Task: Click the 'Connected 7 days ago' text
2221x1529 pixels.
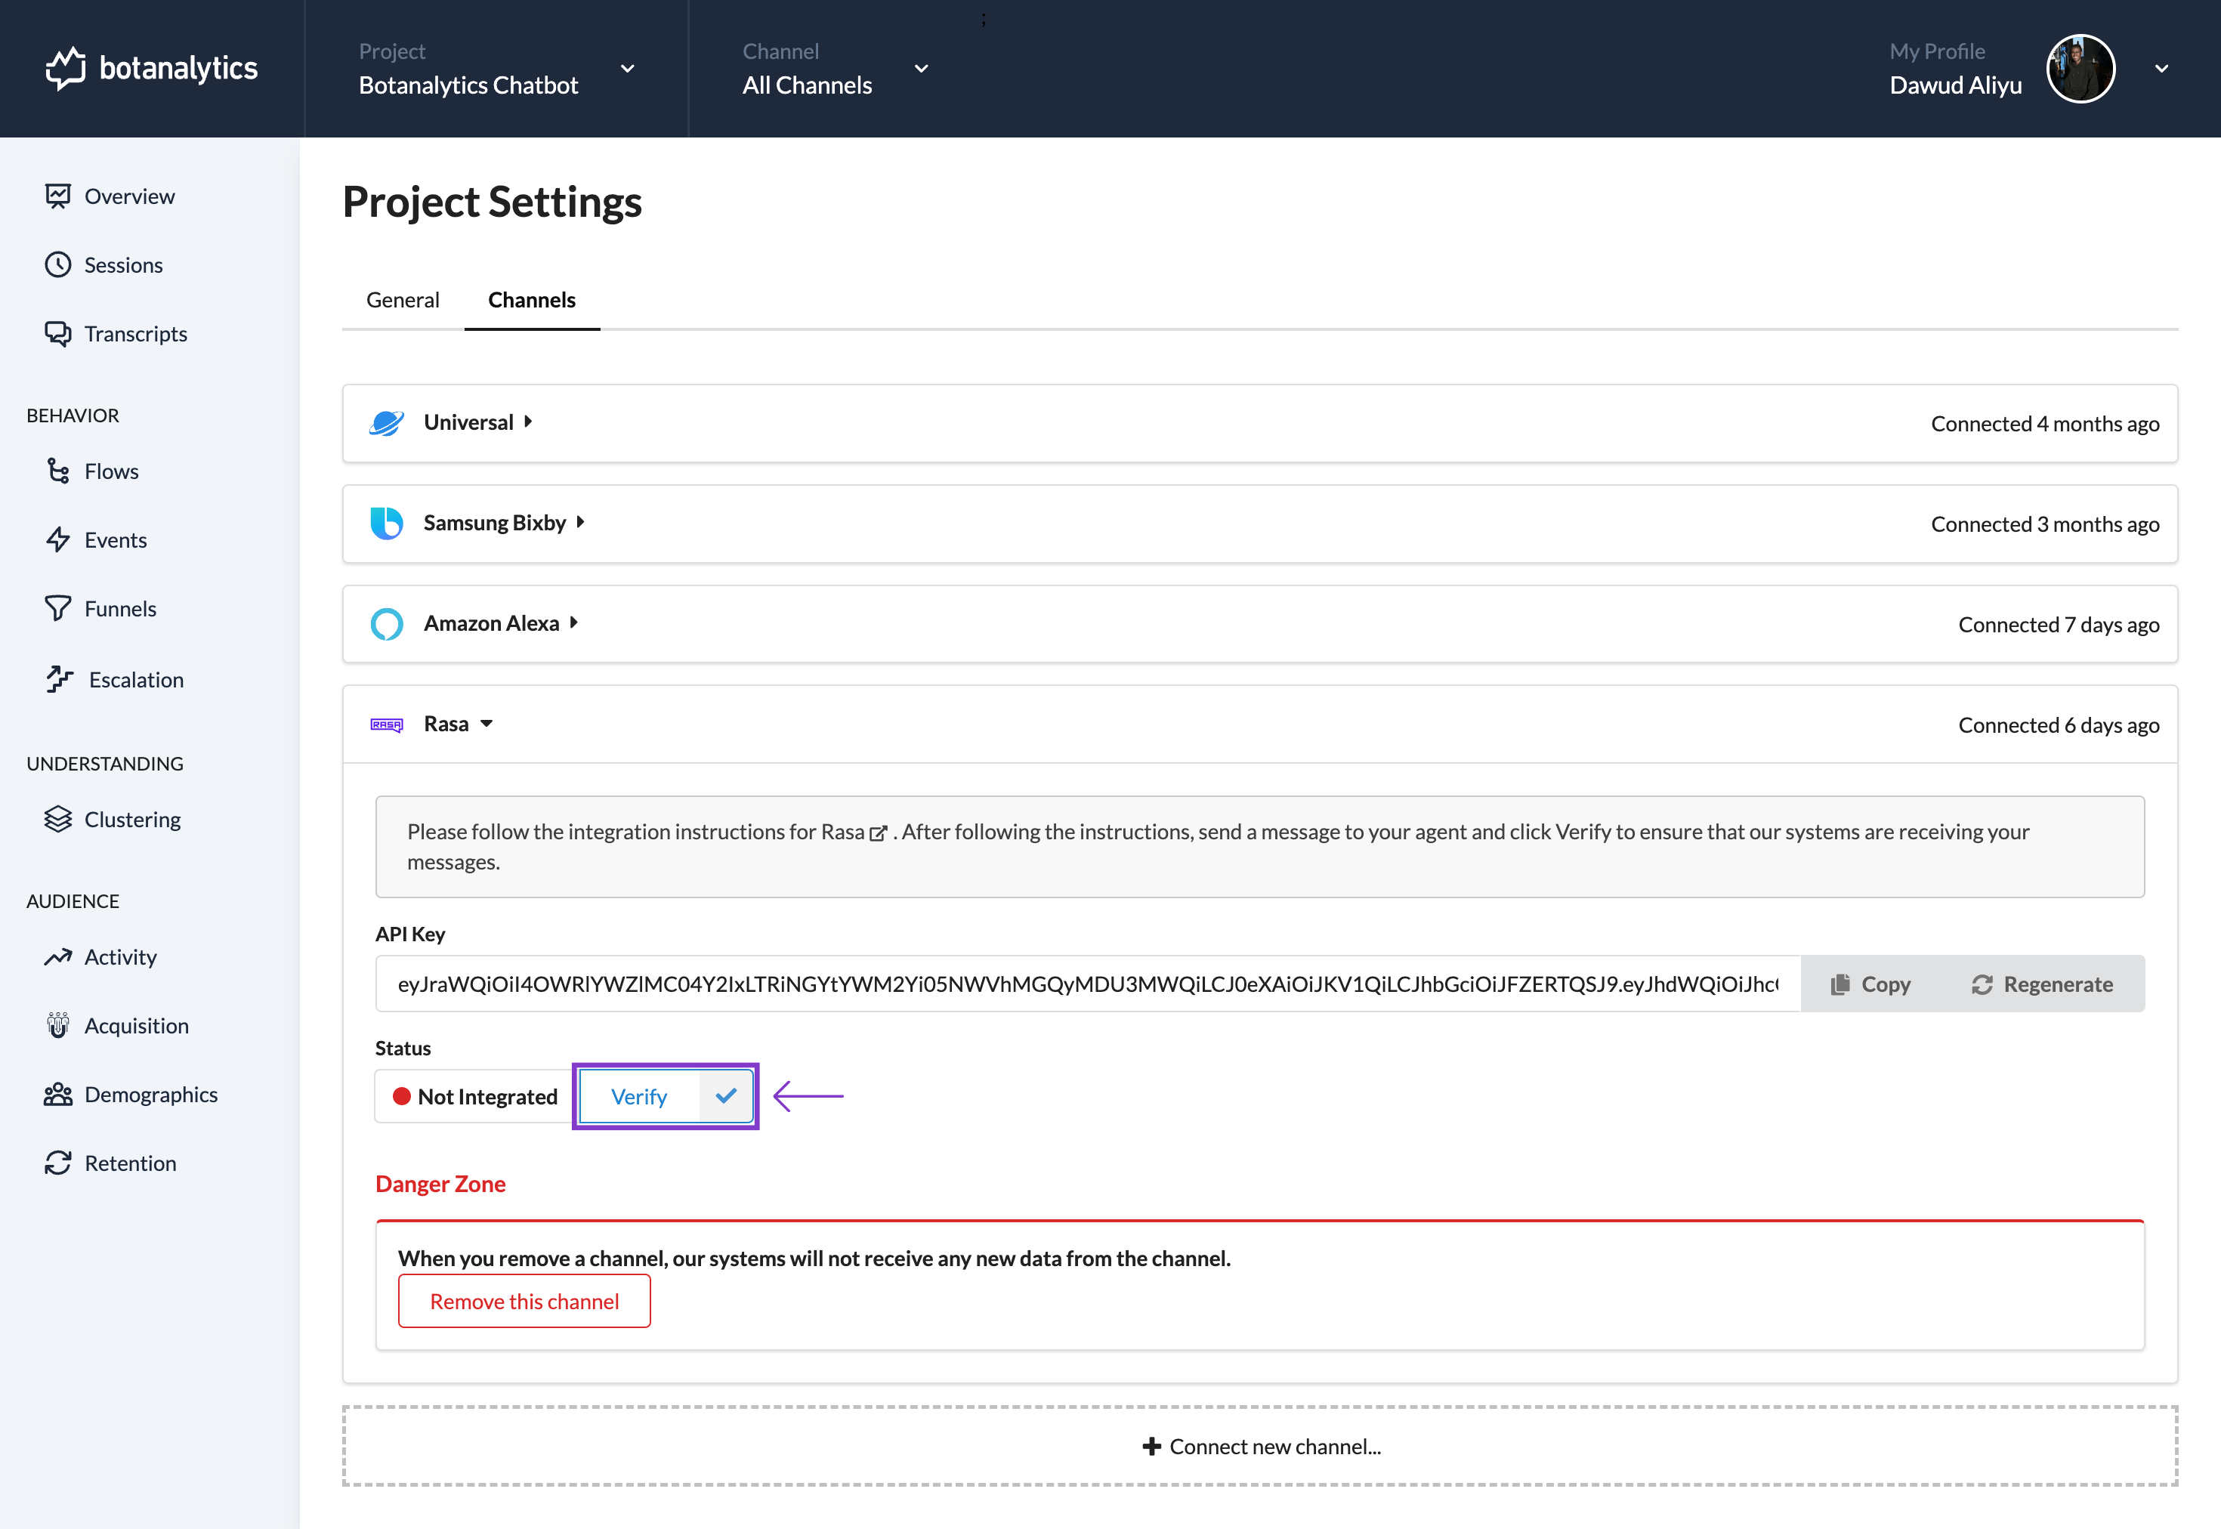Action: 2058,625
